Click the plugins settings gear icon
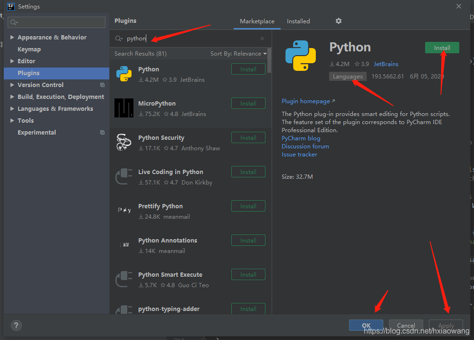 (339, 21)
